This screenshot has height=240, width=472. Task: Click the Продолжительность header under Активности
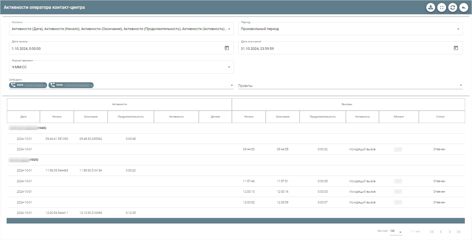[131, 117]
